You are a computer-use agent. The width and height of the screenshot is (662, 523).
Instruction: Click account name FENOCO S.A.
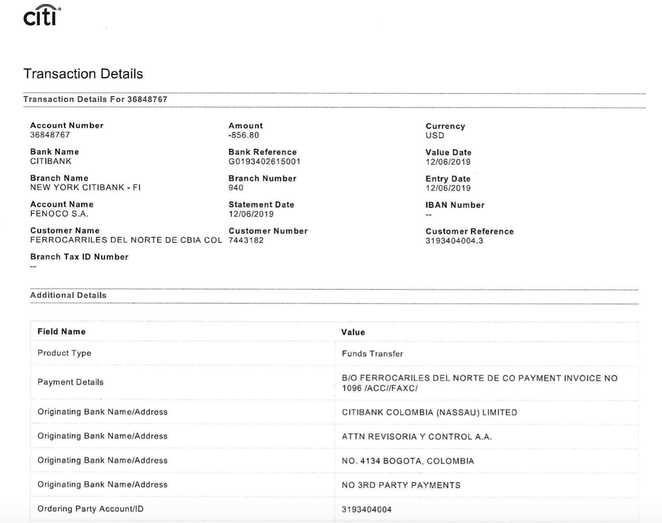(59, 214)
